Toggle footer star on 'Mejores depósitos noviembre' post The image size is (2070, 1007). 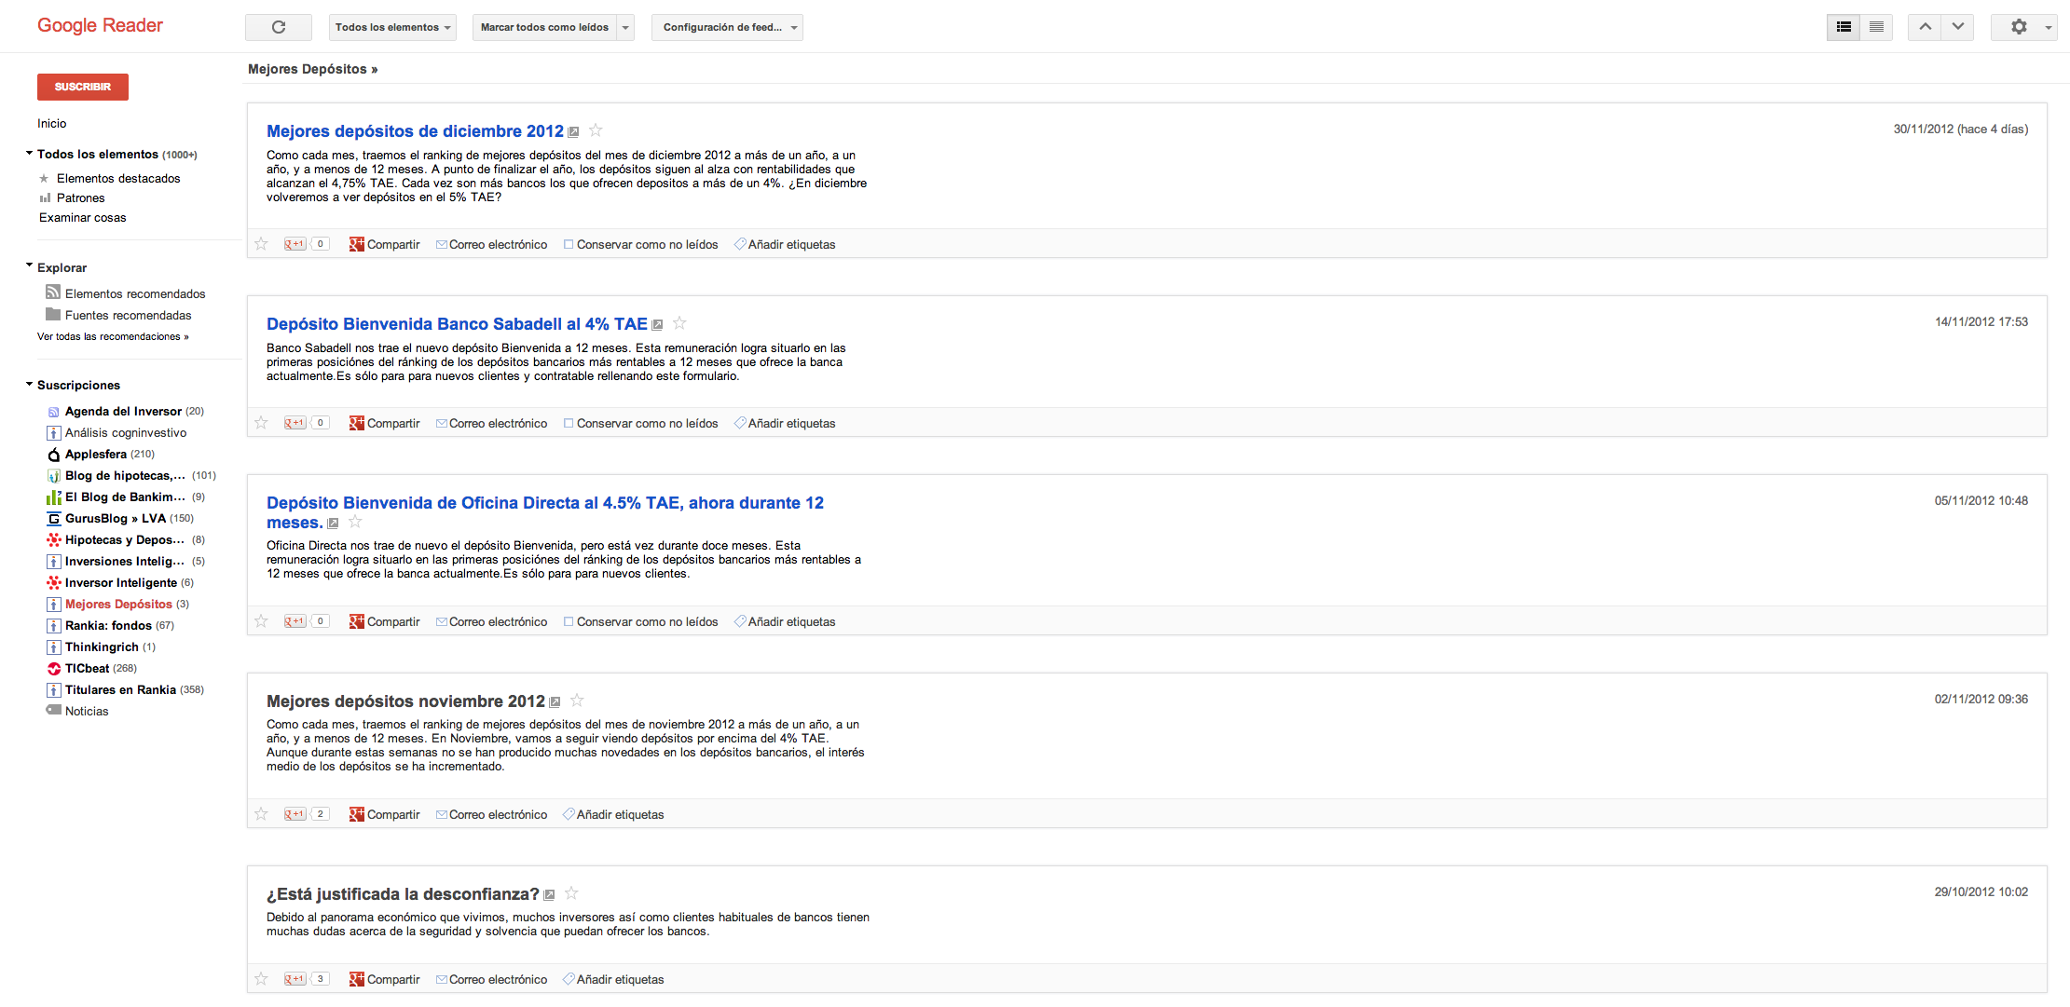[x=262, y=814]
